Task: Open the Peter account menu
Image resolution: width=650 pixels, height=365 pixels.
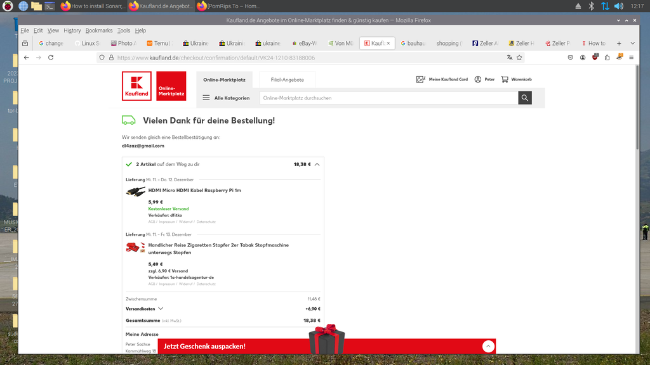Action: click(x=484, y=79)
